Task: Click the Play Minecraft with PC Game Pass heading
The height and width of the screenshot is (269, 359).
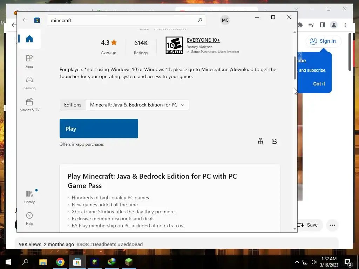Action: point(152,181)
